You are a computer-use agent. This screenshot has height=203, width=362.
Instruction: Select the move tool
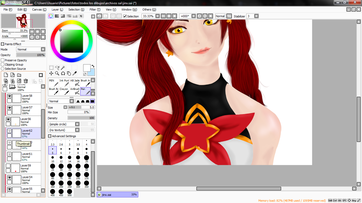[51, 73]
